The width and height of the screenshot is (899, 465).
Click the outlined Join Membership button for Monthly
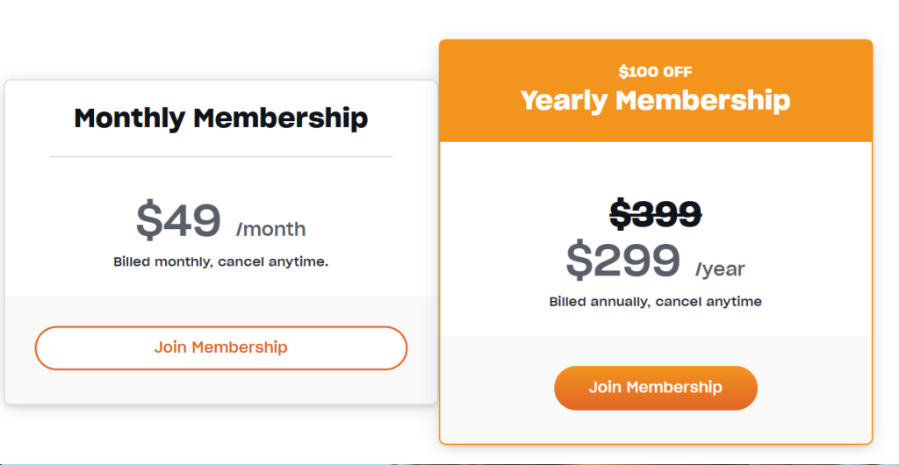[220, 347]
